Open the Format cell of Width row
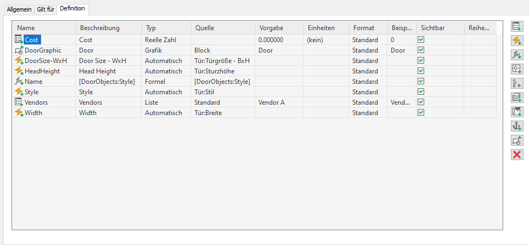The width and height of the screenshot is (529, 245). [365, 113]
